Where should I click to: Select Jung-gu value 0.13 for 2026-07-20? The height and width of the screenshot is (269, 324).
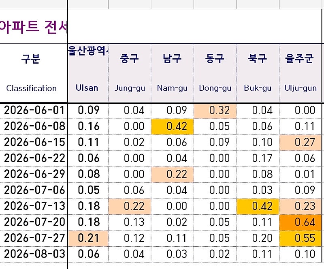tap(130, 222)
